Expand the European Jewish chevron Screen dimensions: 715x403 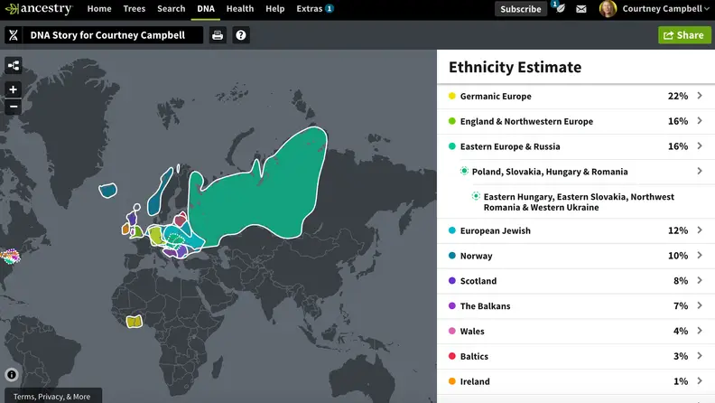pos(700,230)
